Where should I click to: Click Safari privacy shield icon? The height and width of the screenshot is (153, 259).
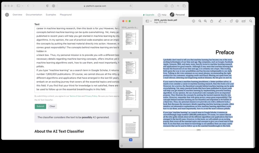pos(48,6)
